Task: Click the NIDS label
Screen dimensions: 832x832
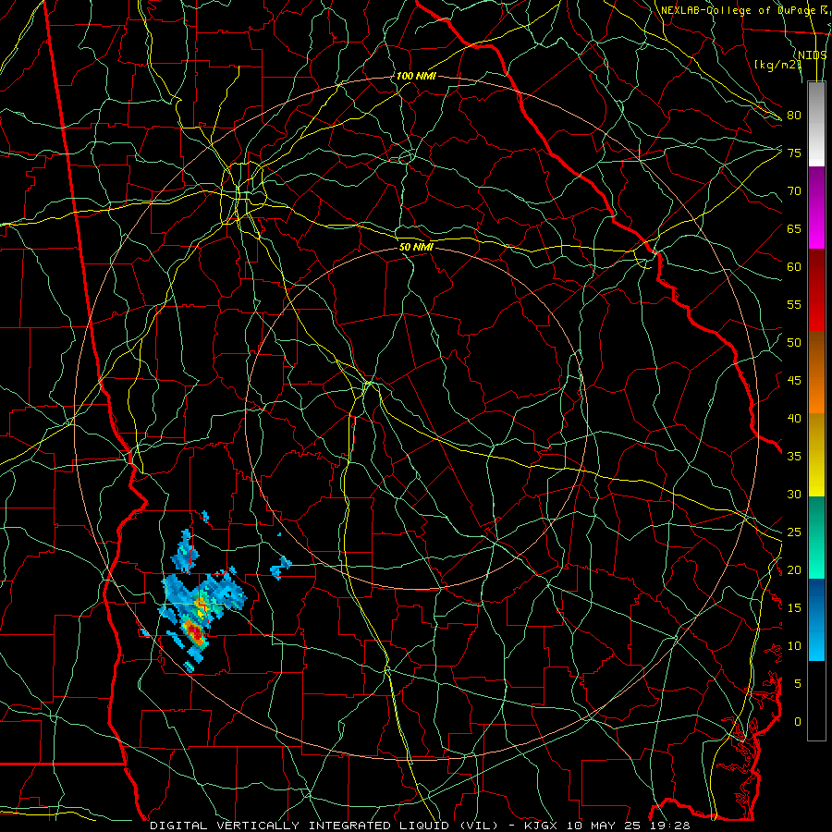Action: [813, 55]
